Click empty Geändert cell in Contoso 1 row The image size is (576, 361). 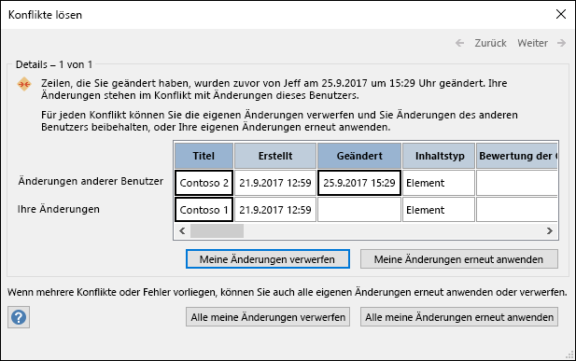[x=359, y=210]
